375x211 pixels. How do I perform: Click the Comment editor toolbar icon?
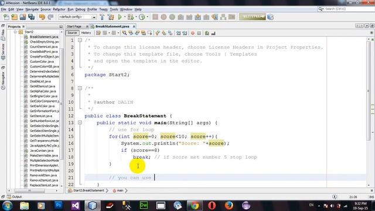[207, 33]
